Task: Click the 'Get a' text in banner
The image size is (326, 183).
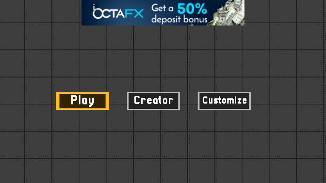Action: pyautogui.click(x=162, y=8)
